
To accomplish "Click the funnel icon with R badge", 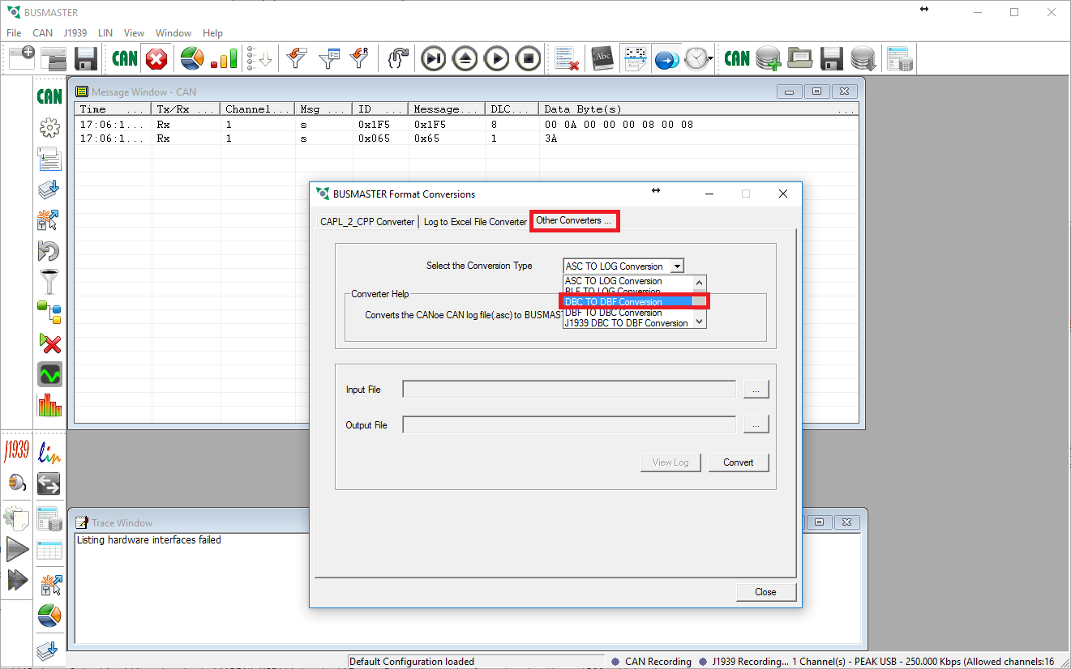I will click(x=359, y=58).
